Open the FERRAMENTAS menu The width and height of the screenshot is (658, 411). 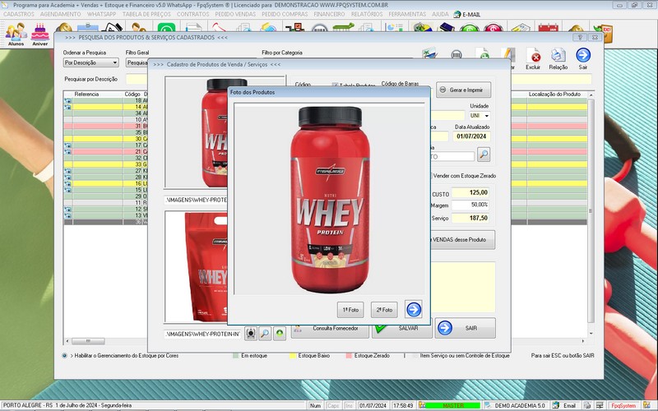point(407,14)
